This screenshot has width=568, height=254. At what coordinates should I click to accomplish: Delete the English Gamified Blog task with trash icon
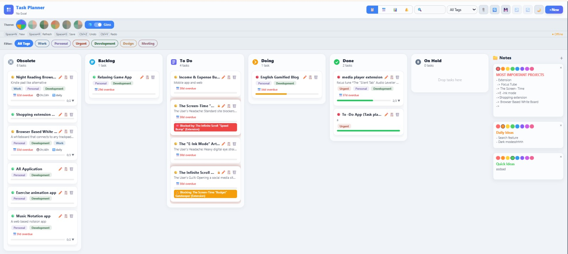(316, 77)
